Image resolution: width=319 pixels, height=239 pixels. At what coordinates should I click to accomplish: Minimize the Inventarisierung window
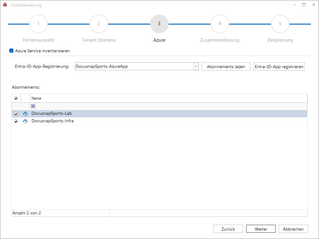pos(294,5)
